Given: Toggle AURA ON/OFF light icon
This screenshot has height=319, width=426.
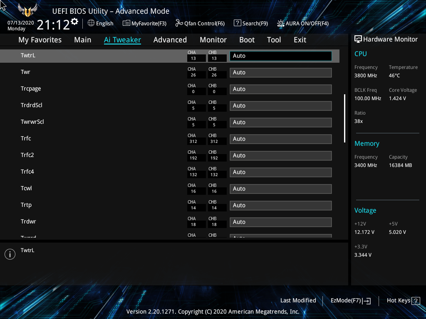Looking at the screenshot, I should tap(281, 23).
